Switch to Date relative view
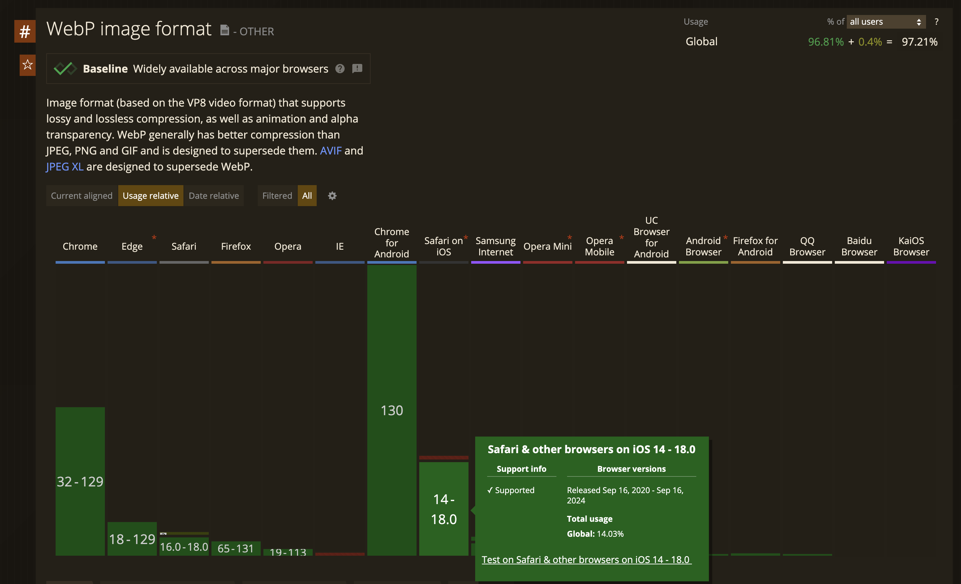The image size is (961, 584). (x=214, y=196)
